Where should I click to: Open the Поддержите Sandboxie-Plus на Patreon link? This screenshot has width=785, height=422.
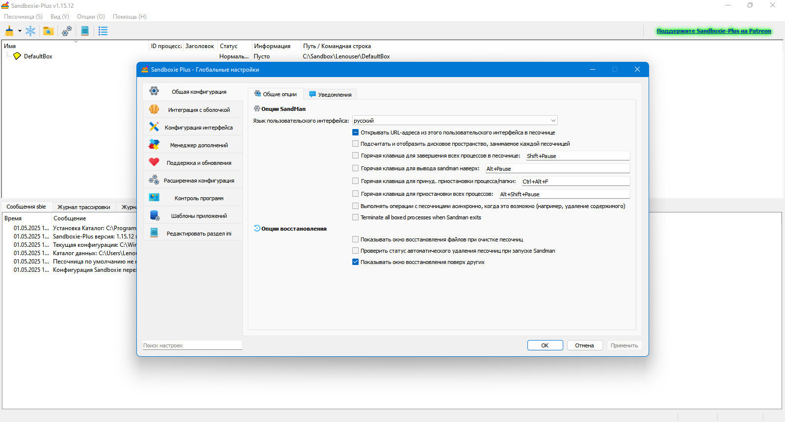[x=714, y=31]
